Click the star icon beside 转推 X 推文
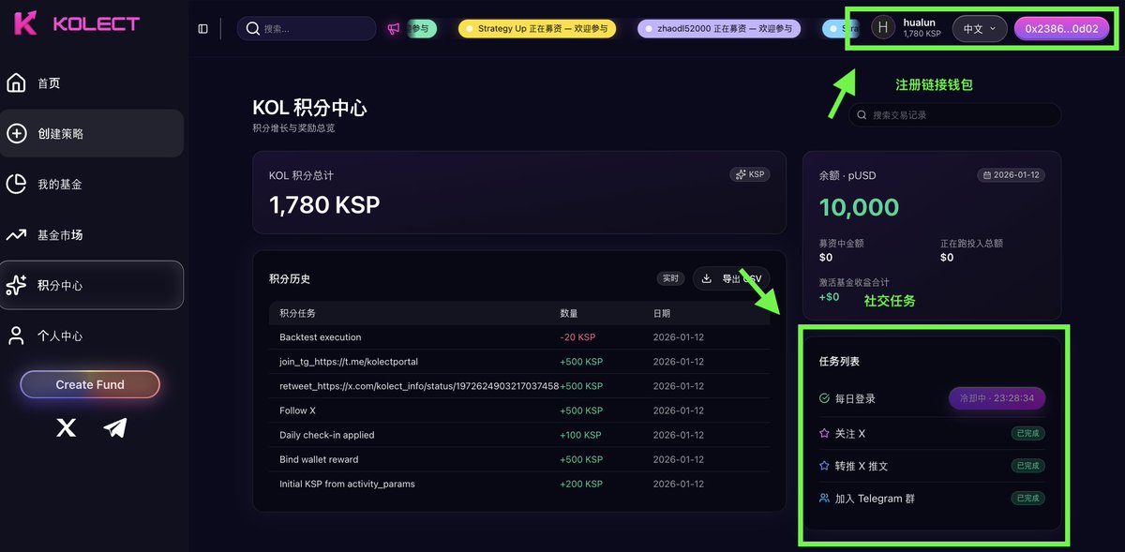Viewport: 1125px width, 552px height. tap(824, 466)
